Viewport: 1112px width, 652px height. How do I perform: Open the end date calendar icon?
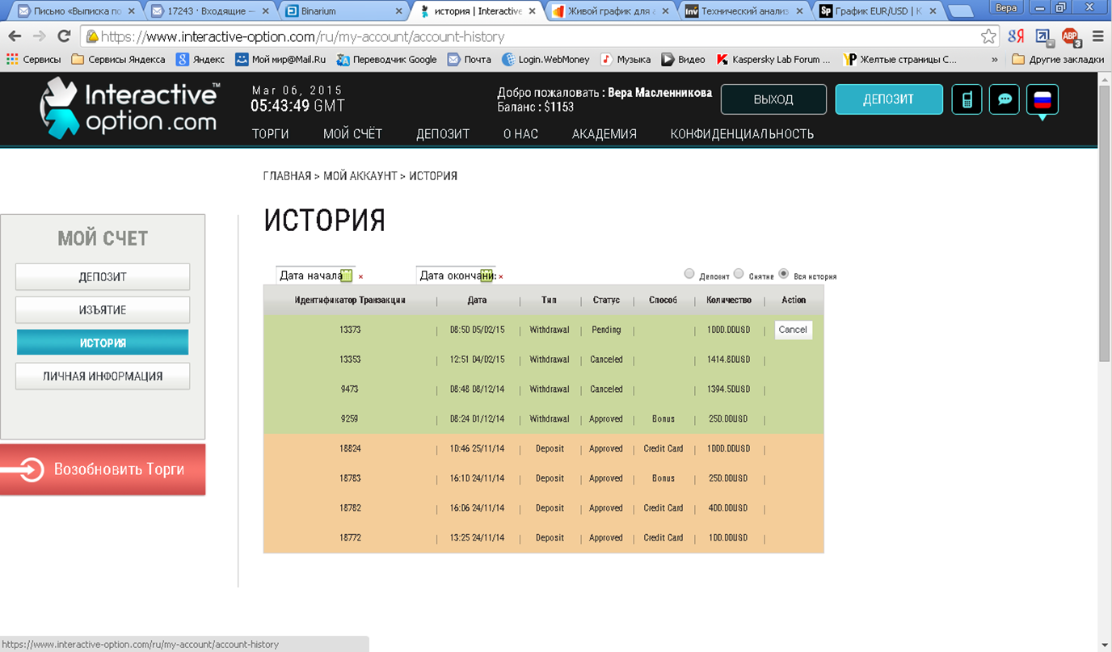486,276
